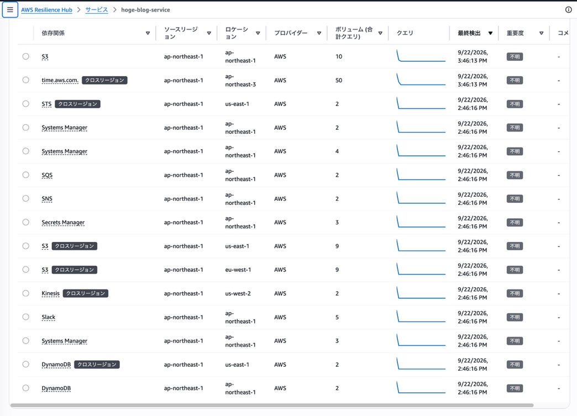Select the S3 eu-west-1 row radio button

[26, 270]
